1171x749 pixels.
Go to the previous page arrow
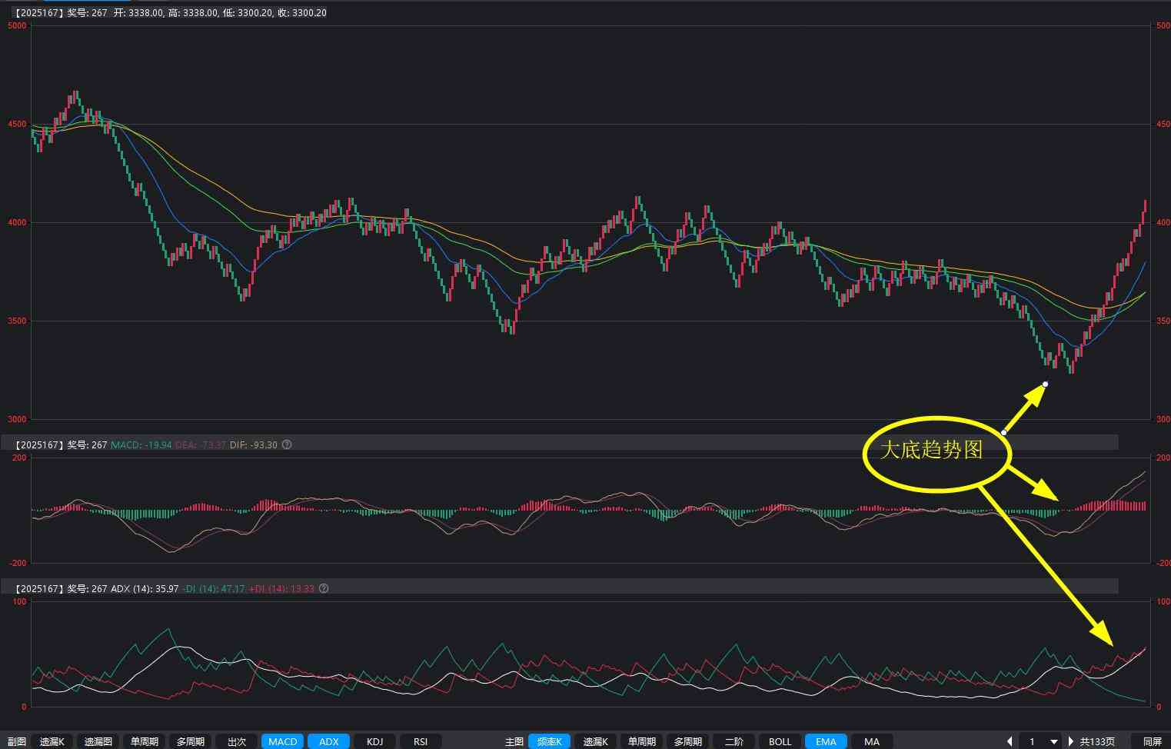[1010, 741]
